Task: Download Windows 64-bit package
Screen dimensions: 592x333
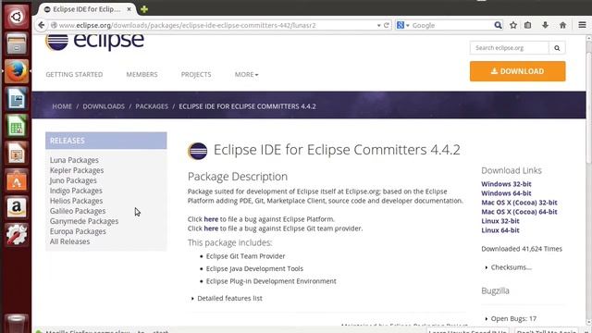Action: click(506, 193)
